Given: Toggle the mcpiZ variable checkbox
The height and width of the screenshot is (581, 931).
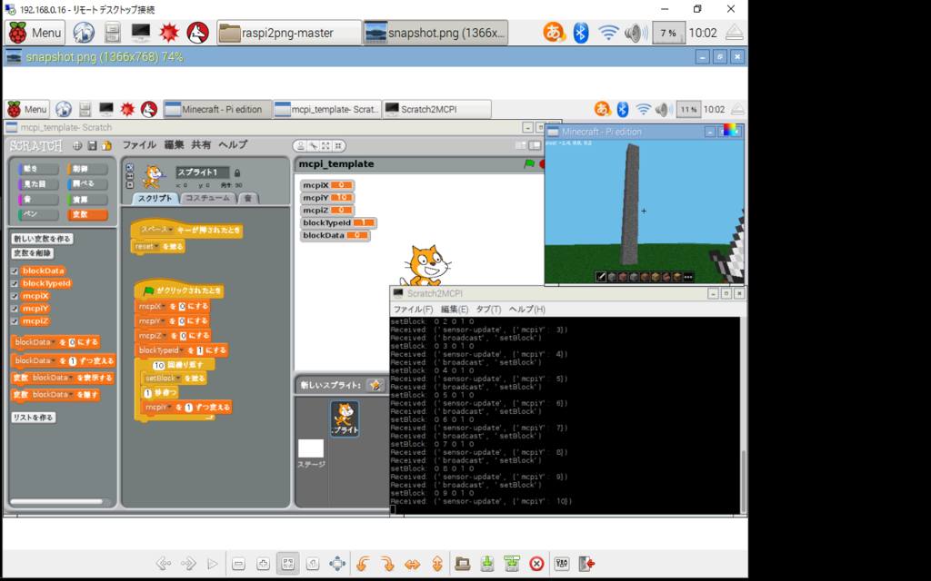Looking at the screenshot, I should (x=15, y=320).
